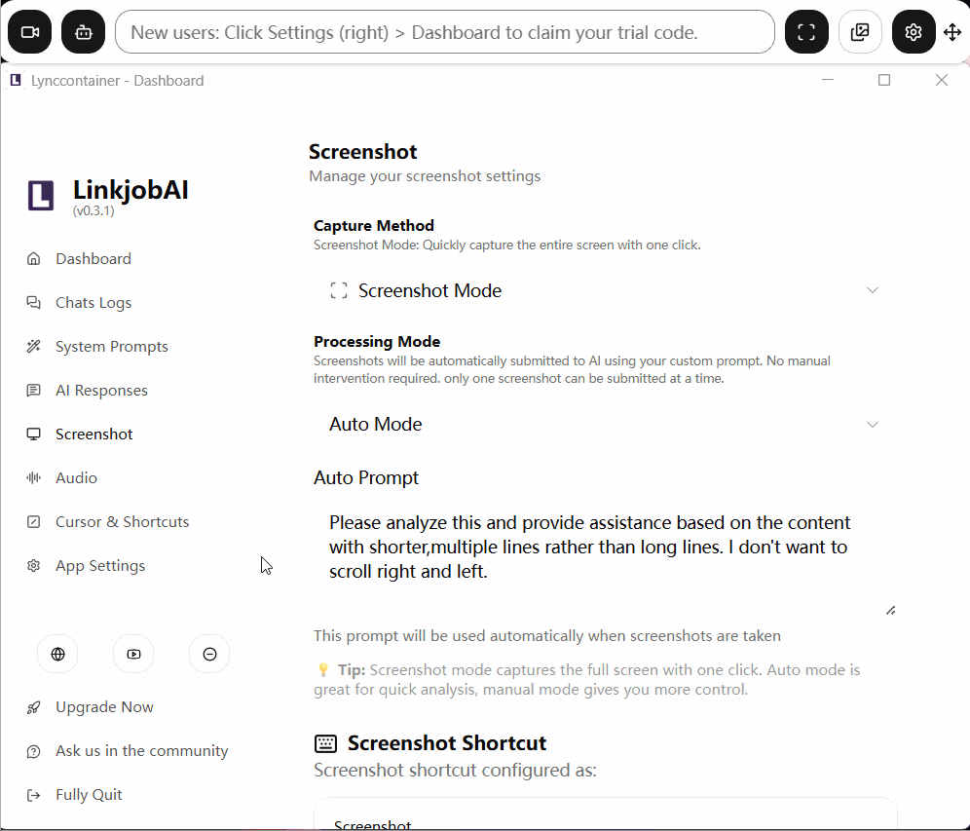Click the robot assistant icon in toolbar
The width and height of the screenshot is (970, 831).
(x=84, y=31)
